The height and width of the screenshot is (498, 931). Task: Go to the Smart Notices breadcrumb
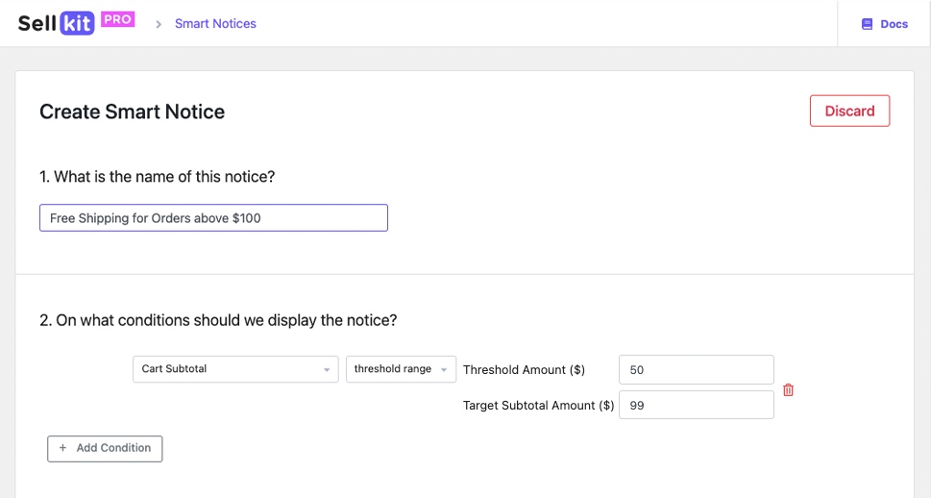[215, 24]
